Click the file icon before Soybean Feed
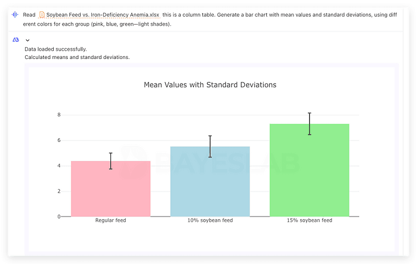Image resolution: width=417 pixels, height=264 pixels. coord(42,15)
